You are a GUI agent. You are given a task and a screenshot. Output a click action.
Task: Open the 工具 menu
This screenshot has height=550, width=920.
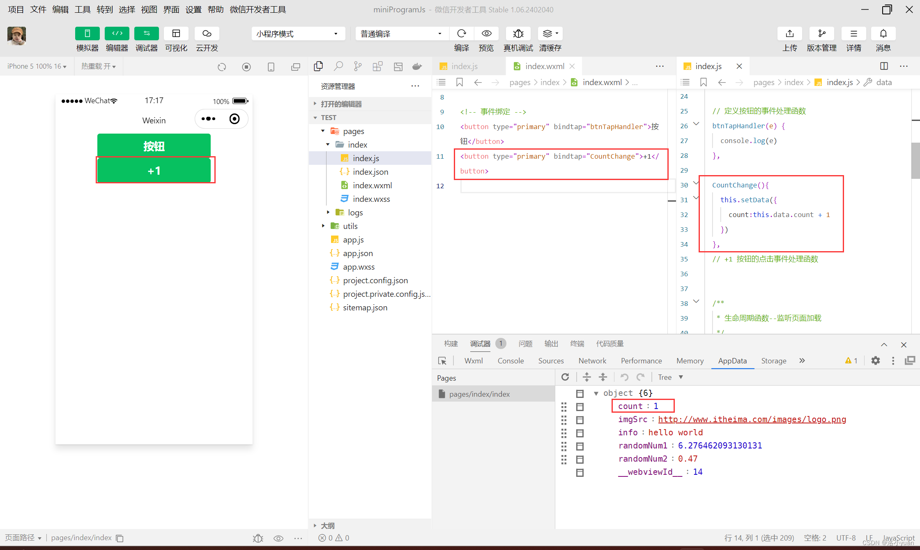click(82, 9)
